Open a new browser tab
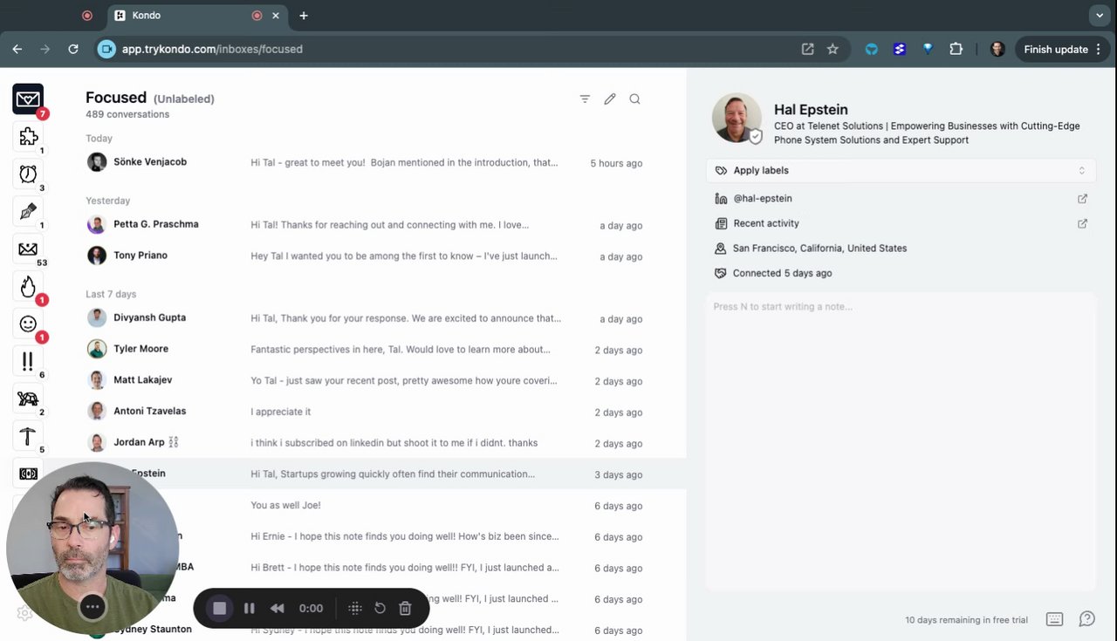 pyautogui.click(x=304, y=16)
